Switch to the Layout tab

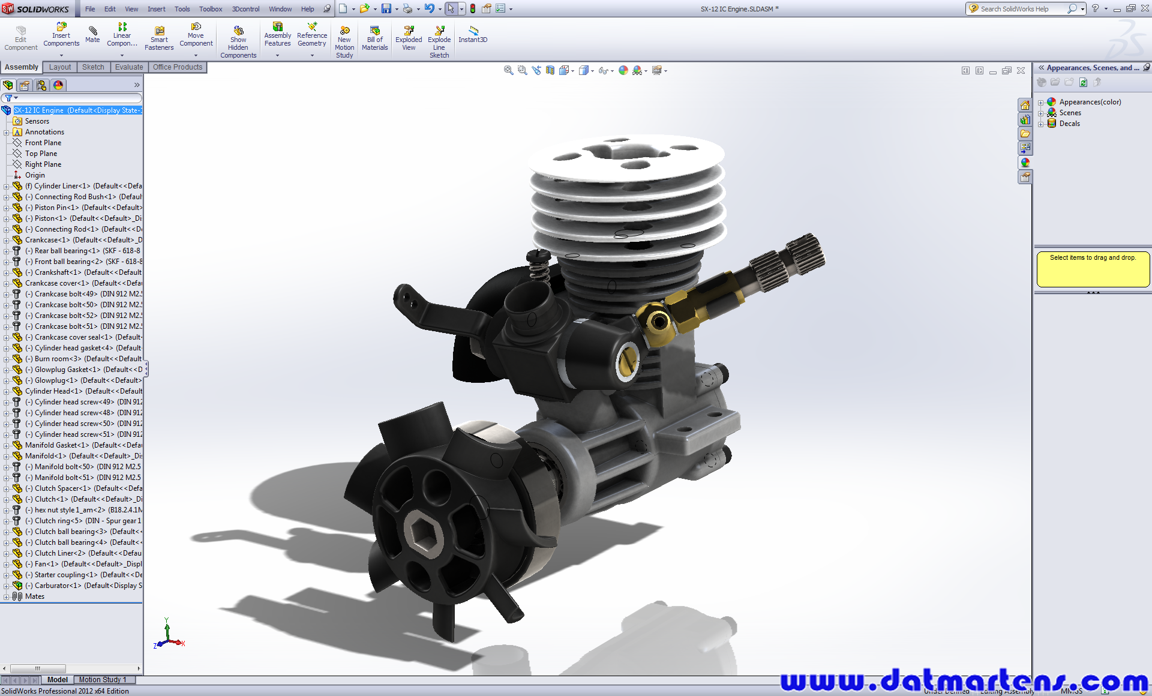coord(60,67)
